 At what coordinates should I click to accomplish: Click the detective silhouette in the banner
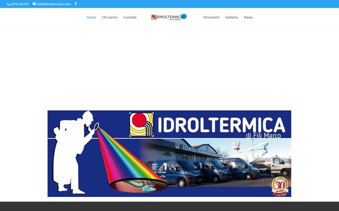[75, 152]
